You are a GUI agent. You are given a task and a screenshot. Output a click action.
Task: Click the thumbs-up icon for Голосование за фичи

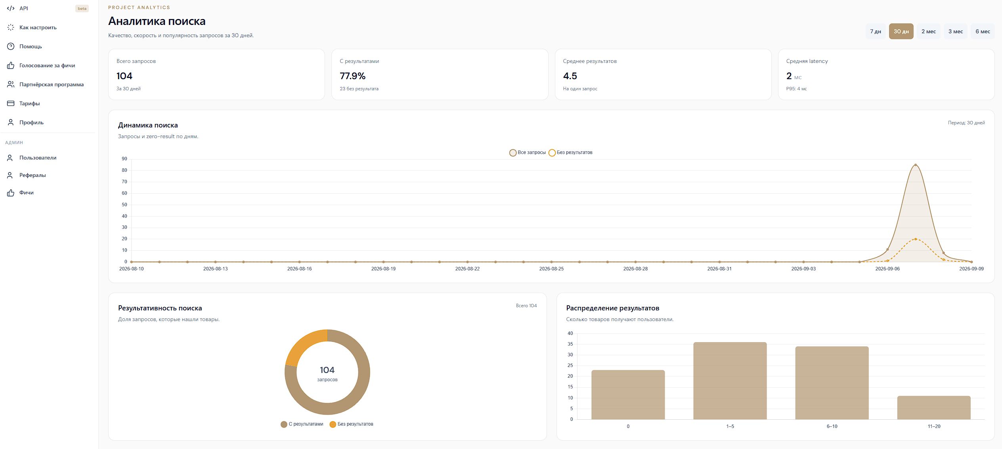(11, 65)
